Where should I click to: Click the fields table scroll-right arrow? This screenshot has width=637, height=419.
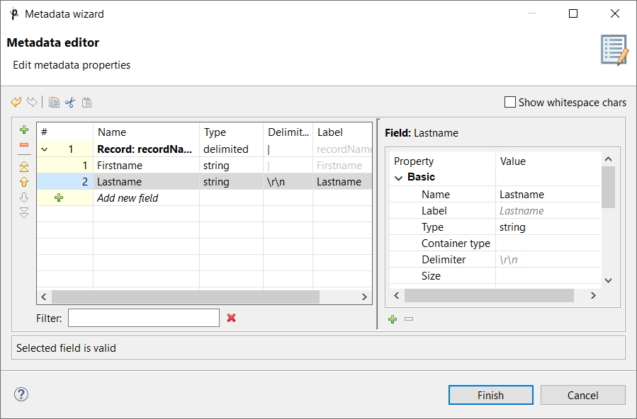tap(364, 297)
